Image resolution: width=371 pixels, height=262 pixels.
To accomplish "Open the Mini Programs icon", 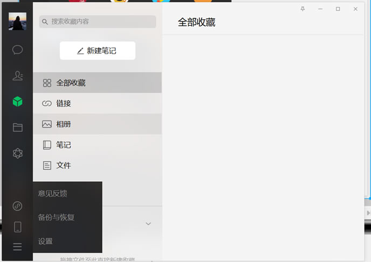I will tap(17, 206).
